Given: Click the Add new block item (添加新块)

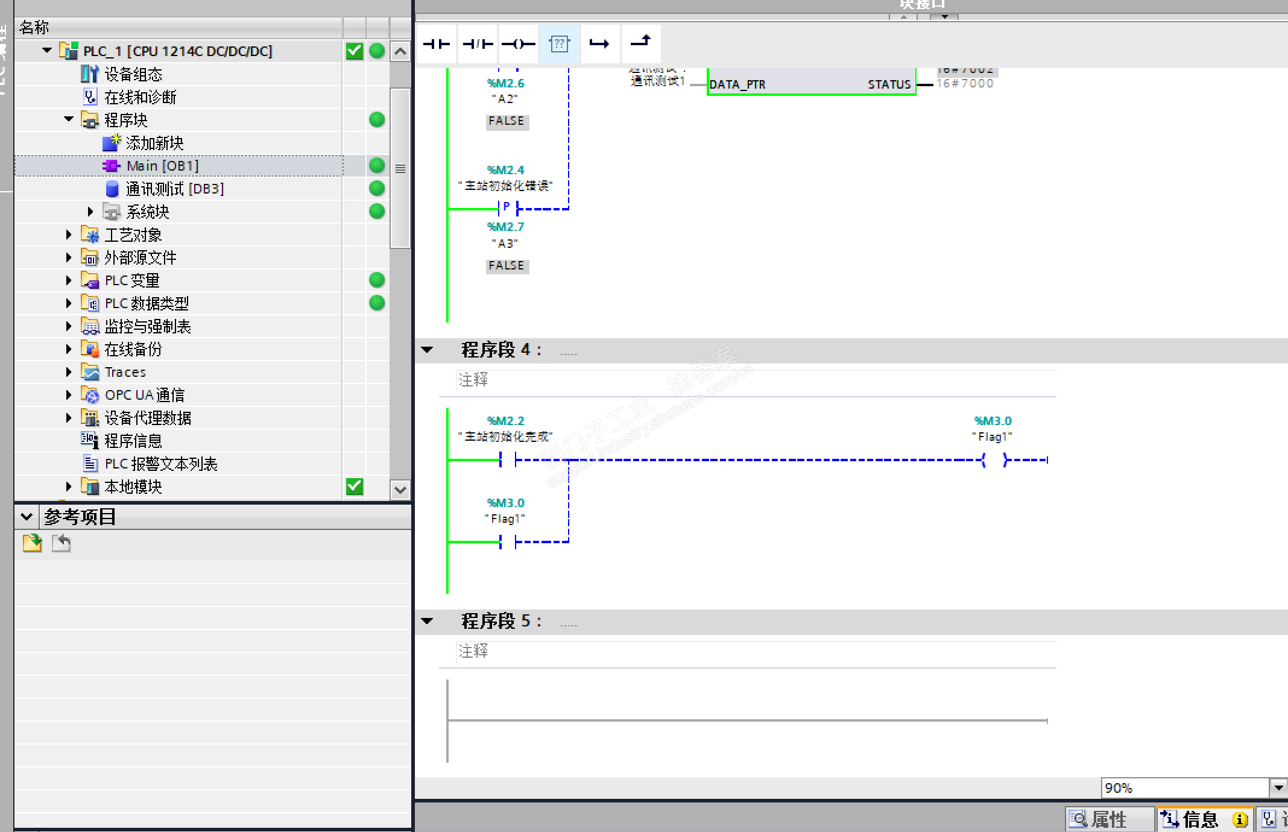Looking at the screenshot, I should click(154, 143).
